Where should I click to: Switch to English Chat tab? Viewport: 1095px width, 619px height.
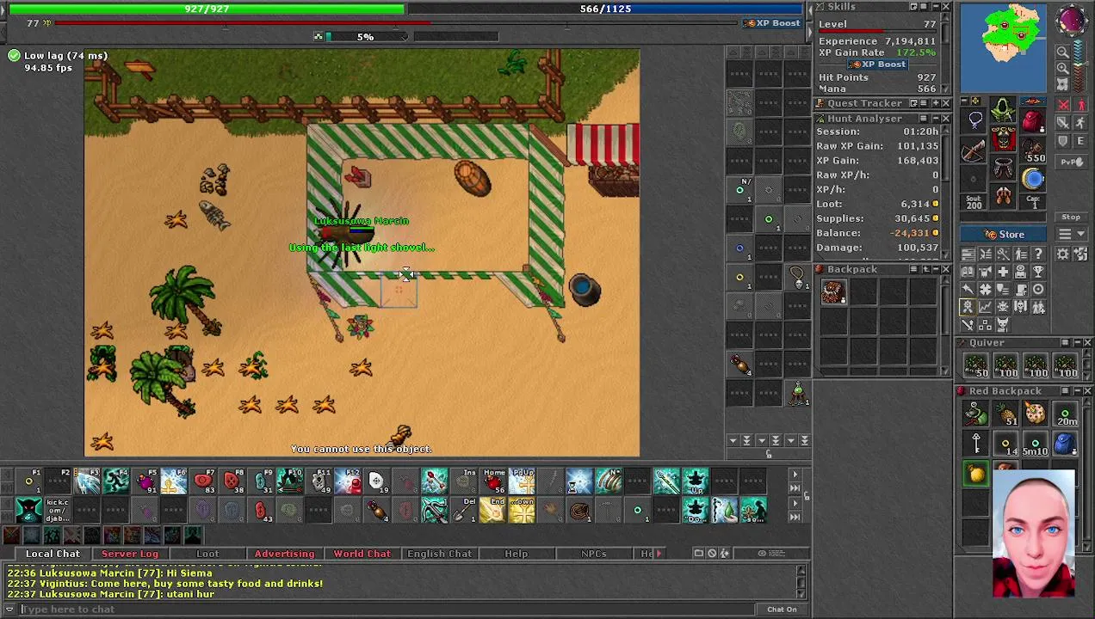439,554
